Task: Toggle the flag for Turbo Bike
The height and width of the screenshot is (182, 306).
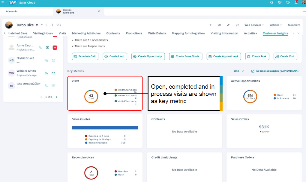Action: (42, 25)
